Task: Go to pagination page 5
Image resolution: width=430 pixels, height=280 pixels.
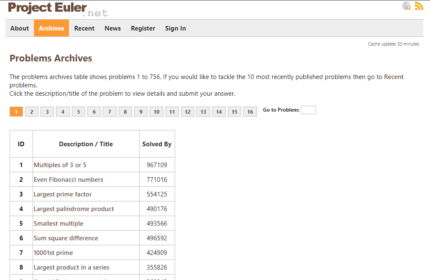Action: [79, 112]
